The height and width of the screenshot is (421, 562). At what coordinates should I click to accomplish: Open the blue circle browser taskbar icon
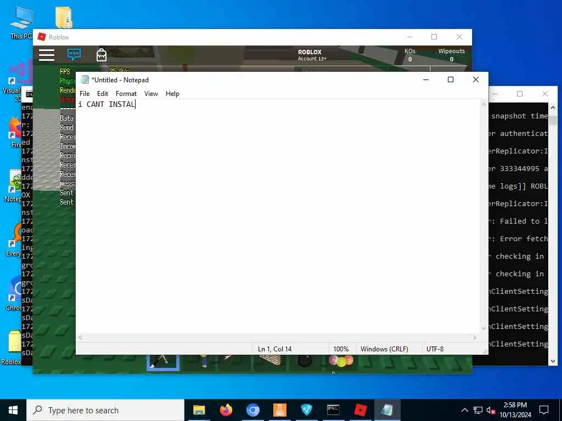(x=252, y=410)
